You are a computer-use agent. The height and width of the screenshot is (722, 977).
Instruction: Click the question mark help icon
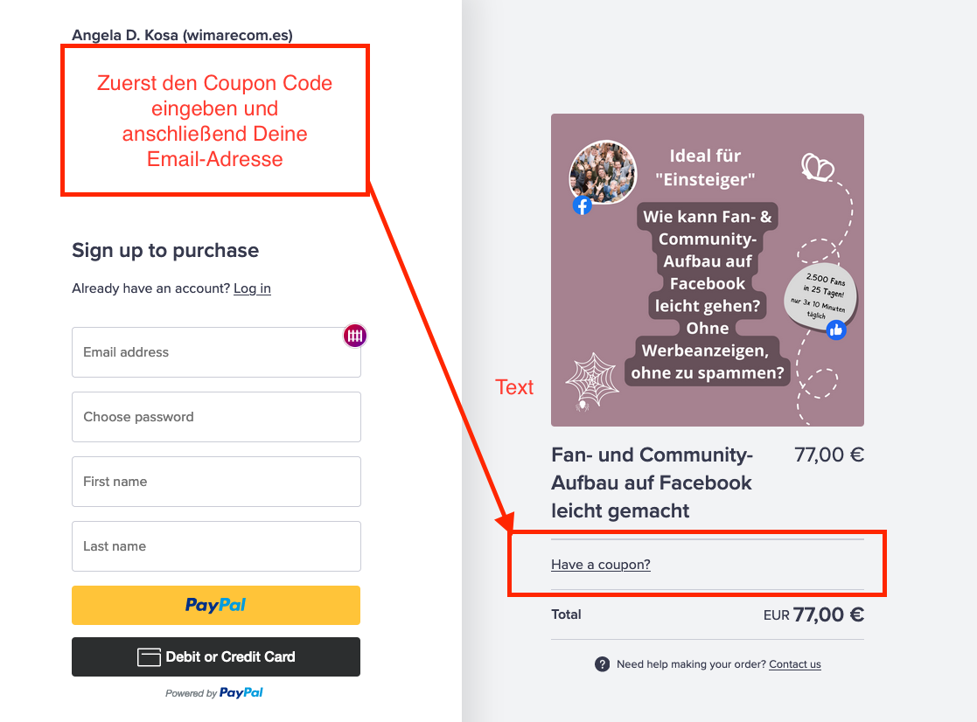tap(602, 664)
